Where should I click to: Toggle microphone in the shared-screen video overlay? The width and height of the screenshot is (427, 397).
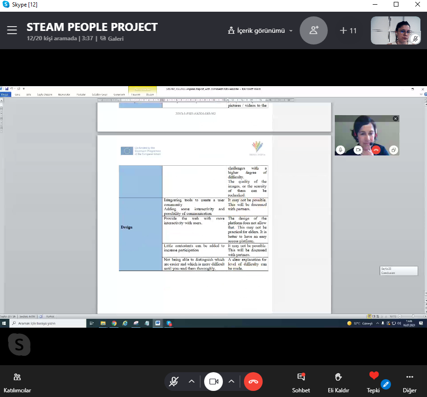[x=340, y=150]
